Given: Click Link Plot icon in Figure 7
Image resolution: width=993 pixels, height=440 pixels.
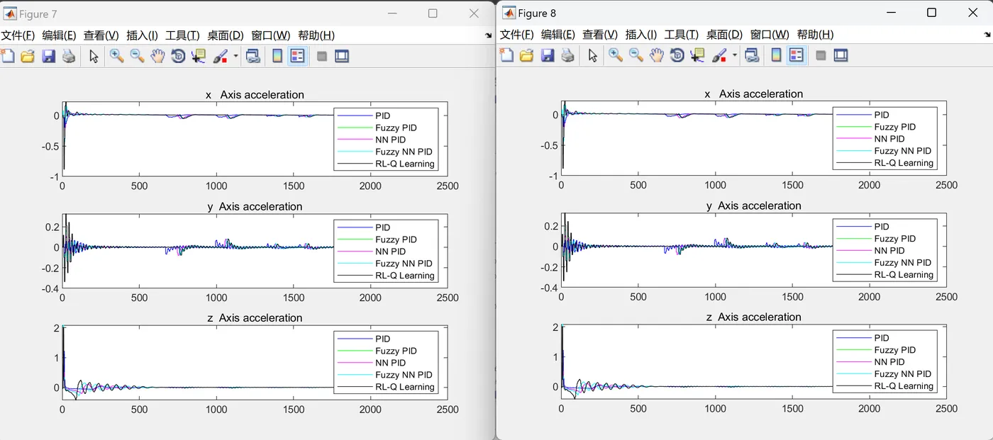Looking at the screenshot, I should 253,56.
